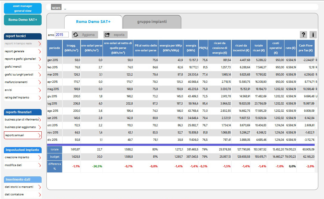Click the export share icon beside esporta
324x199 pixels.
107,35
